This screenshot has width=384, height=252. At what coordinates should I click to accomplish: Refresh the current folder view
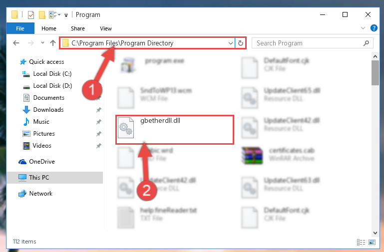coord(241,43)
